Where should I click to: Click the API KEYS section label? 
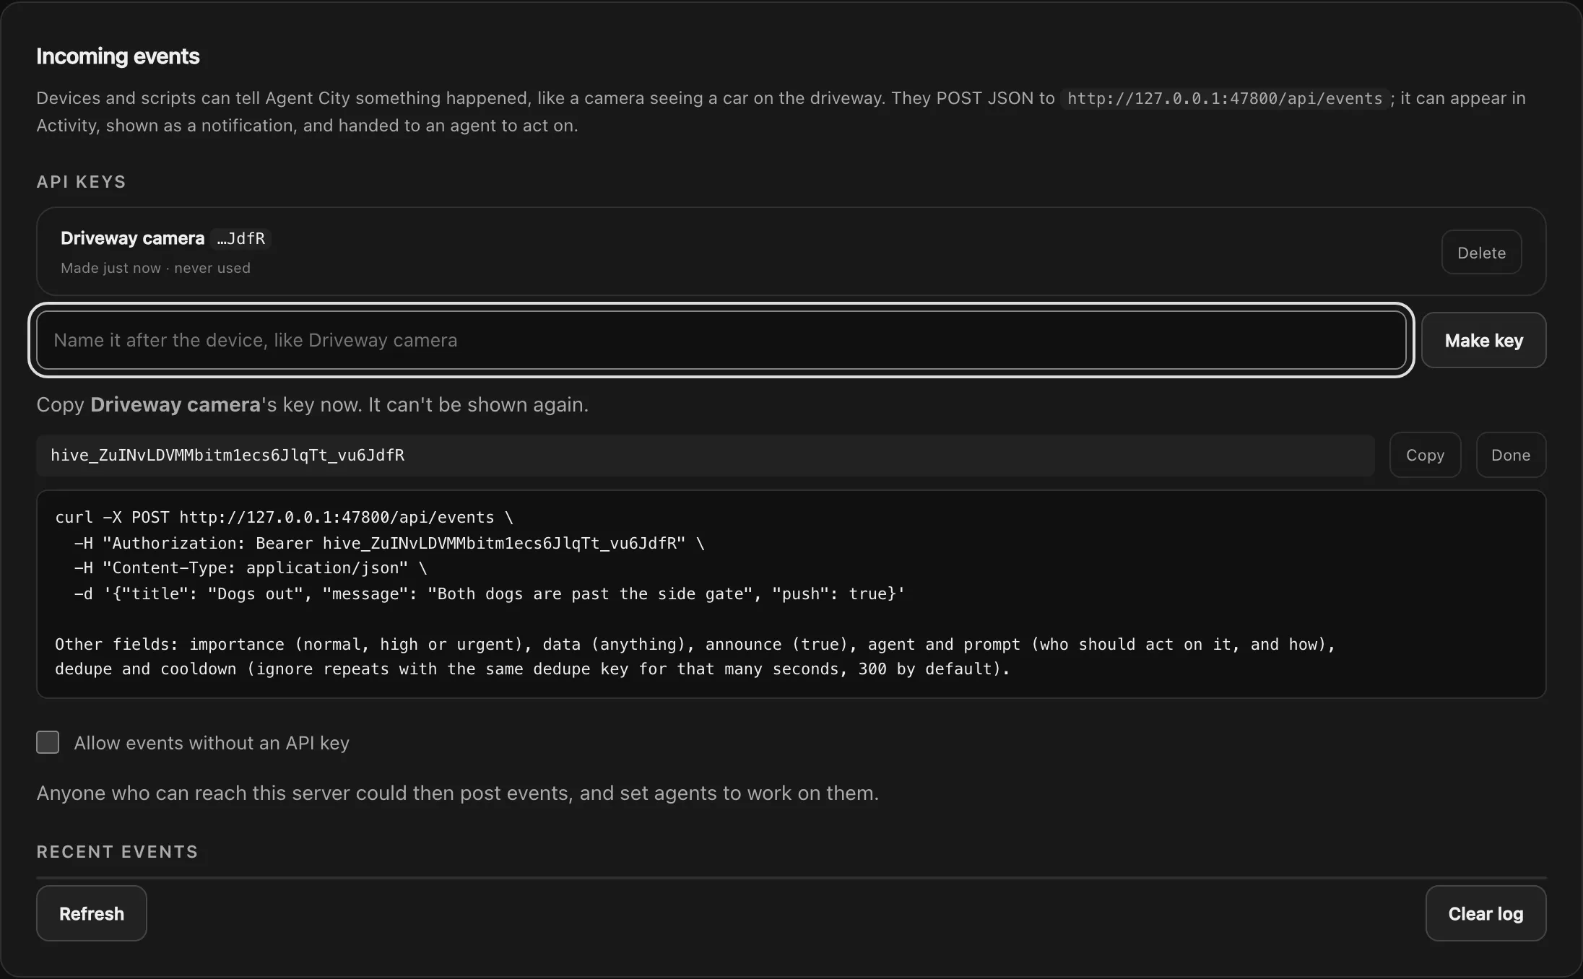point(81,182)
